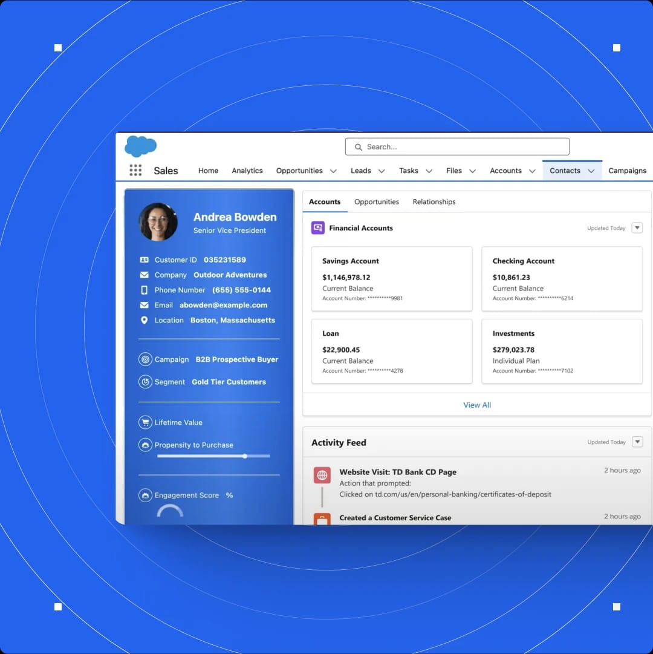Click the Segment pie chart icon
The width and height of the screenshot is (653, 654).
146,382
